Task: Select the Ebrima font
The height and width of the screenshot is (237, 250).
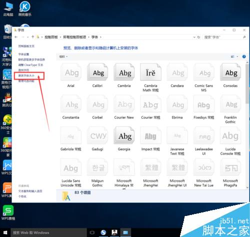Action: (177, 107)
